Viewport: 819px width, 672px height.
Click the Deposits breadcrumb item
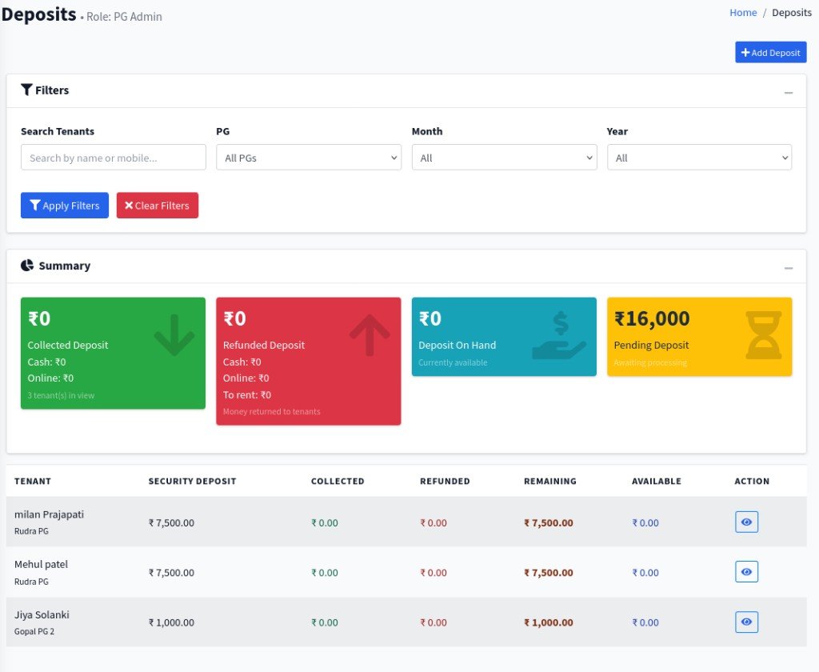pyautogui.click(x=792, y=13)
